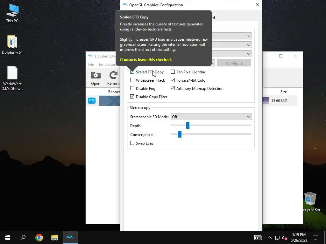Click the Refresh icon in Dolphin toolbar

pos(113,75)
